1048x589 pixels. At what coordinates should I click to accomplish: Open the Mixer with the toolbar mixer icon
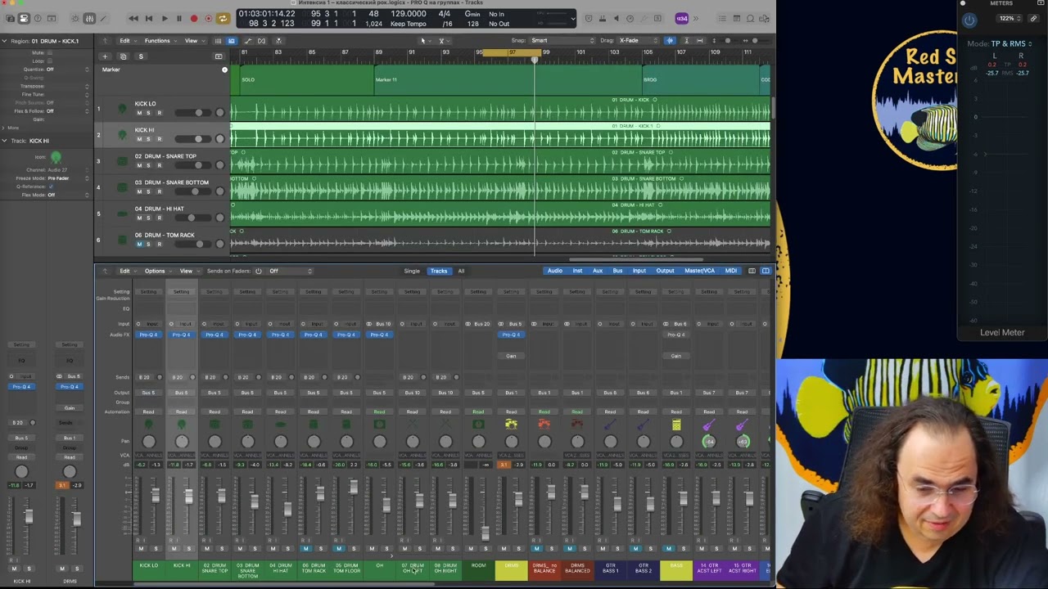[89, 18]
